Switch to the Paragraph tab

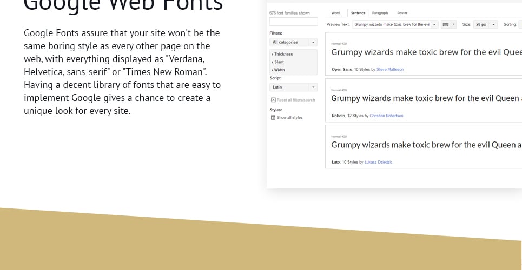coord(380,13)
